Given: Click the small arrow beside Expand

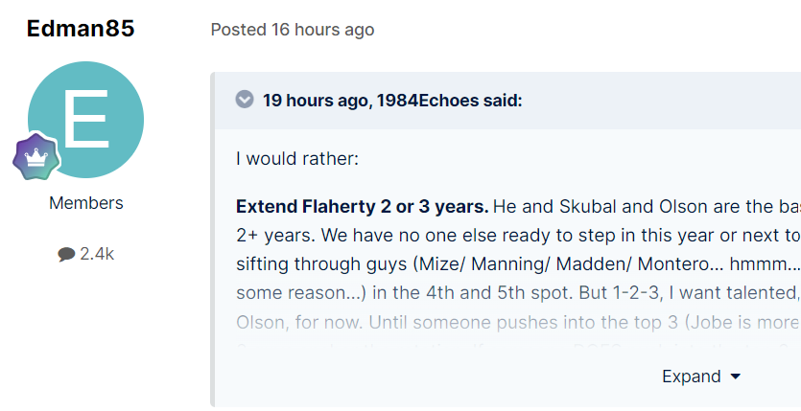Looking at the screenshot, I should 736,377.
